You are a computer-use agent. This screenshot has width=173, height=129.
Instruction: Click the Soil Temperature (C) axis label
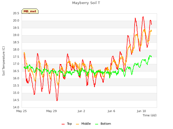pyautogui.click(x=4, y=61)
